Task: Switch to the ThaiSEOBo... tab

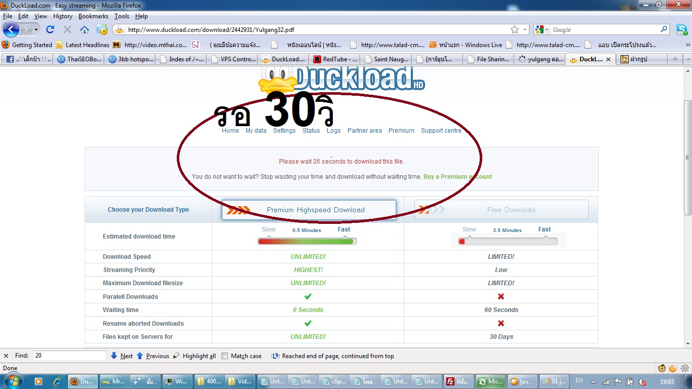Action: point(79,59)
